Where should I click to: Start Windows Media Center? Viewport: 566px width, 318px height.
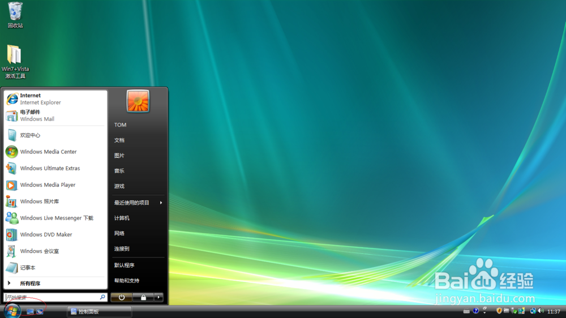click(55, 152)
